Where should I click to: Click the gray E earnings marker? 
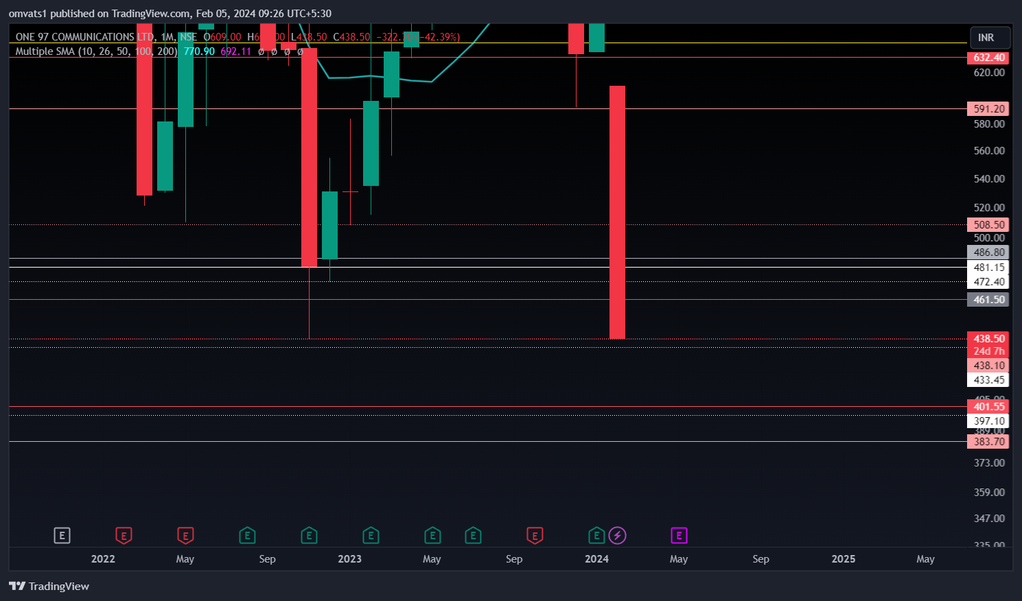(62, 535)
